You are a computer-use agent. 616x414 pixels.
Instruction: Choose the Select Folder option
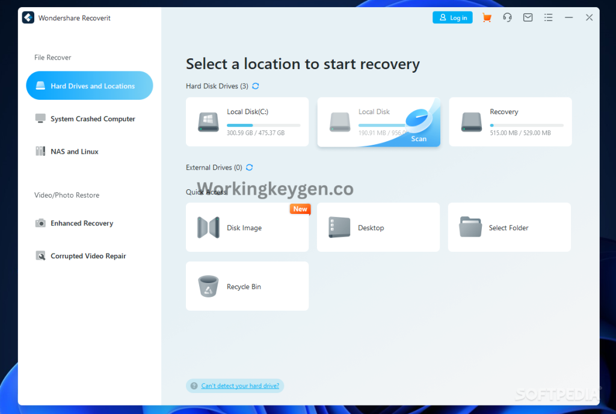tap(509, 227)
